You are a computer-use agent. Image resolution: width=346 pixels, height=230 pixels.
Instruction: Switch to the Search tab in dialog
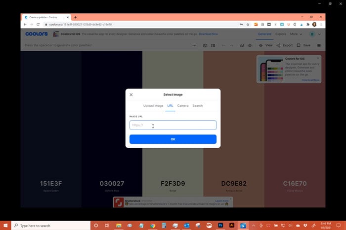point(198,106)
